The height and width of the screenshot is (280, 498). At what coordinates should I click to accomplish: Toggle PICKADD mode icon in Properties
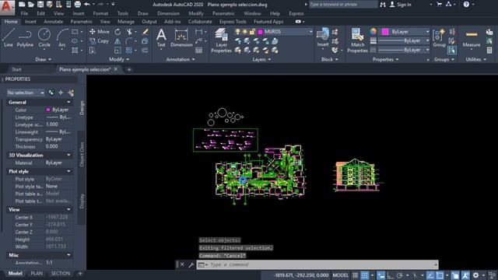[x=51, y=93]
